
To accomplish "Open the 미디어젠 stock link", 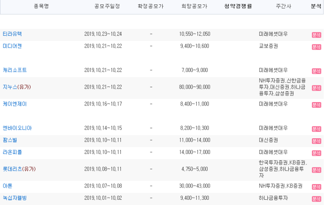I will click(12, 46).
